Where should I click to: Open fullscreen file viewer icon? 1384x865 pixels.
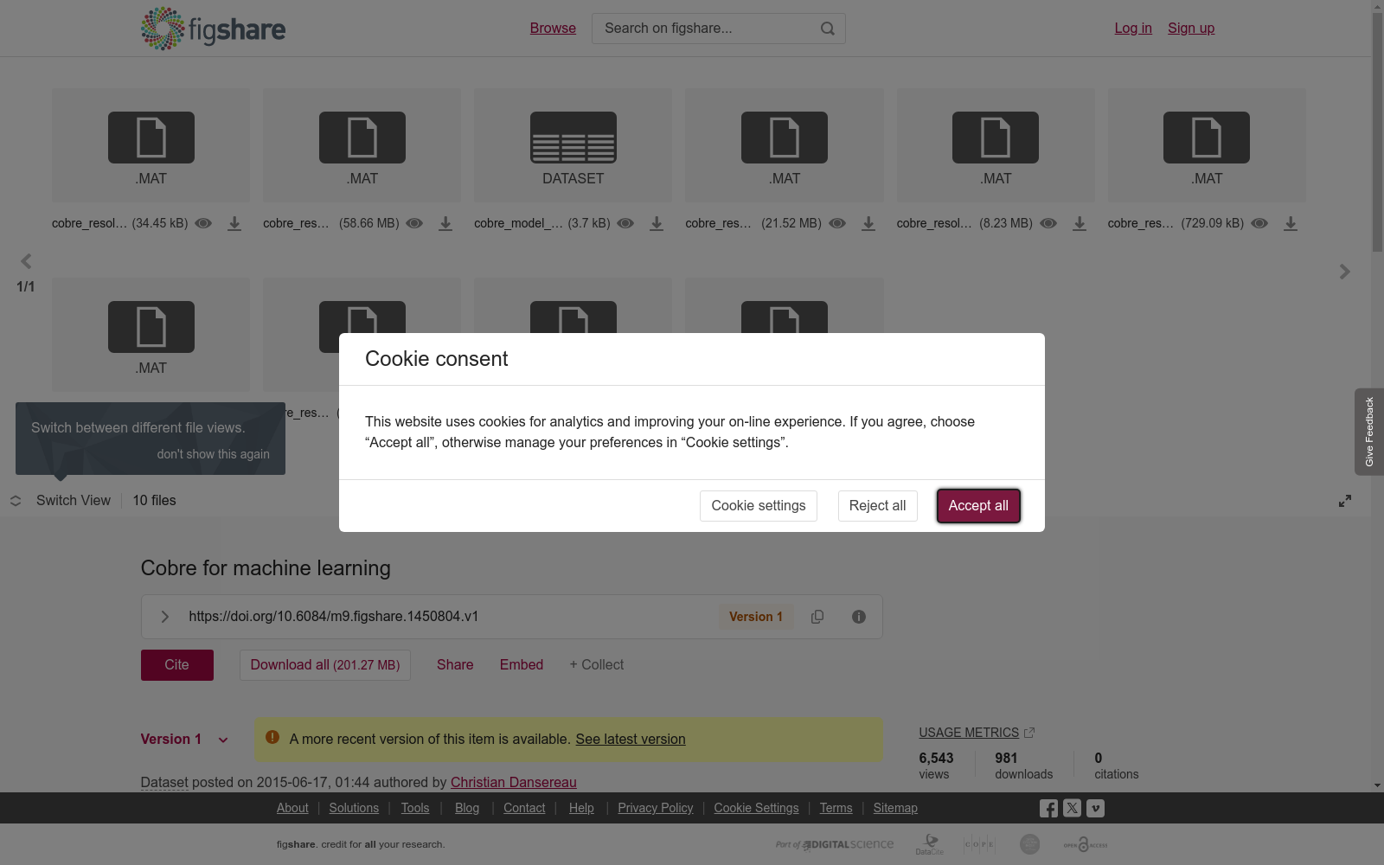1345,501
